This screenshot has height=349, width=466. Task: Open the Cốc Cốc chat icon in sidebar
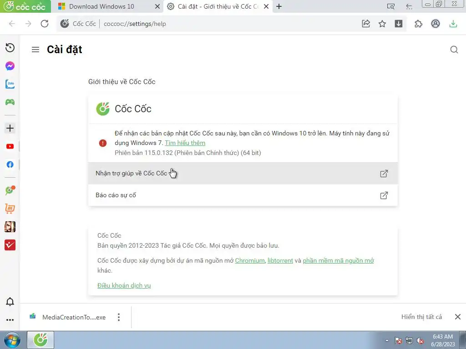[x=10, y=190]
